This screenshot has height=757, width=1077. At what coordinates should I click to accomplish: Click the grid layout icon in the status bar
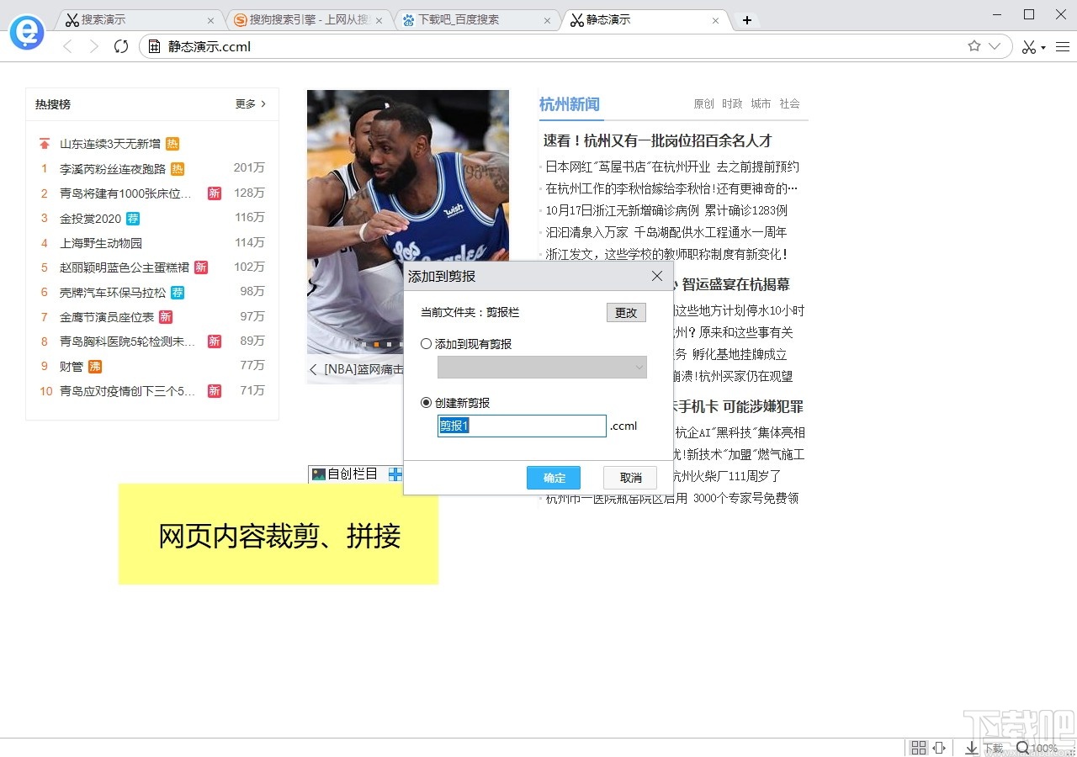pyautogui.click(x=918, y=747)
